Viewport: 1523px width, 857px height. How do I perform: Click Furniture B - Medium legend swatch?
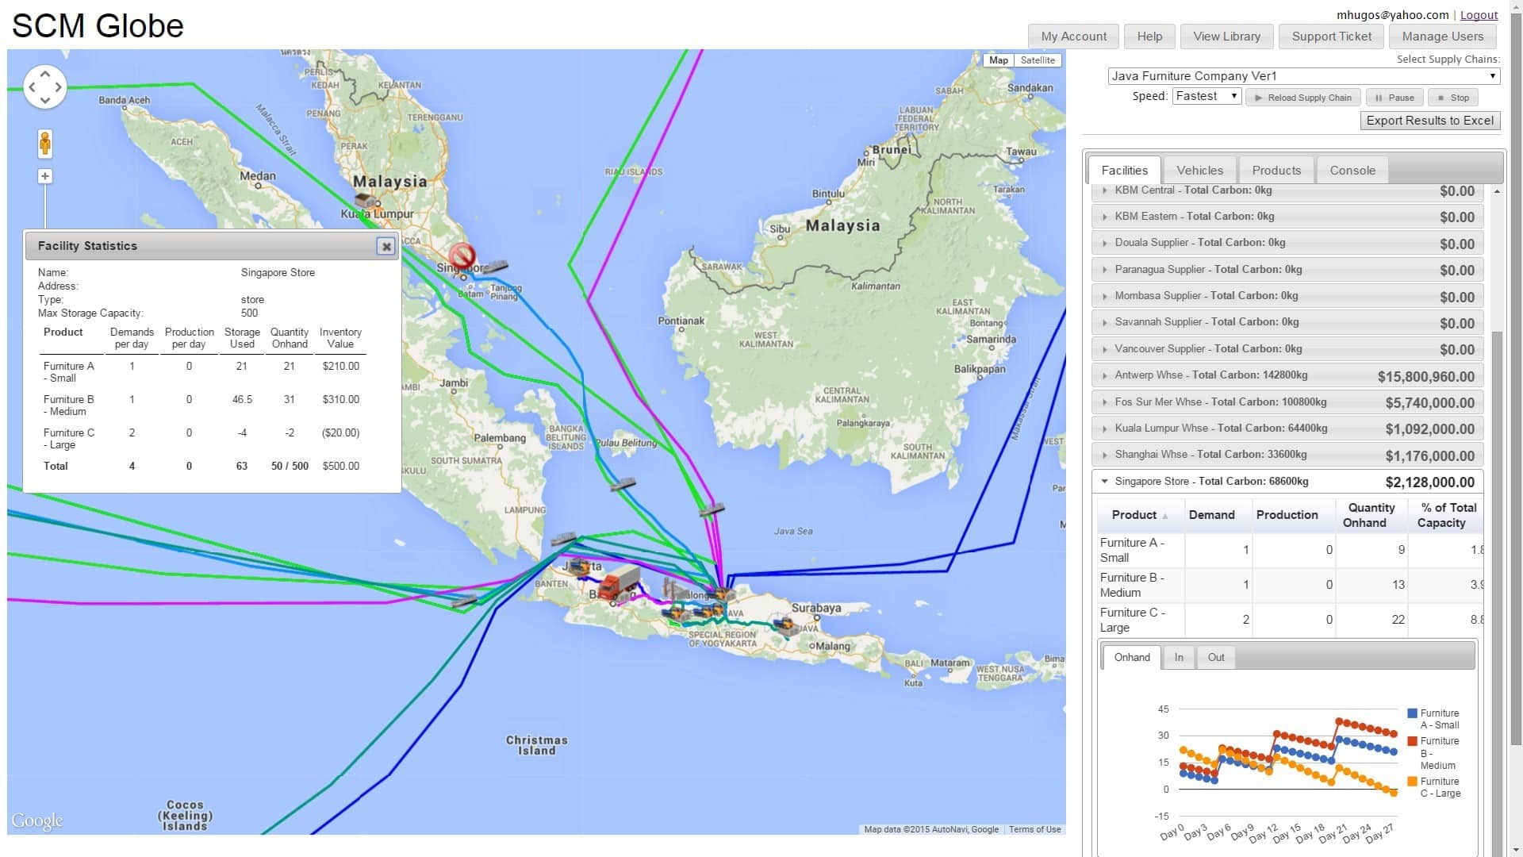pos(1412,741)
